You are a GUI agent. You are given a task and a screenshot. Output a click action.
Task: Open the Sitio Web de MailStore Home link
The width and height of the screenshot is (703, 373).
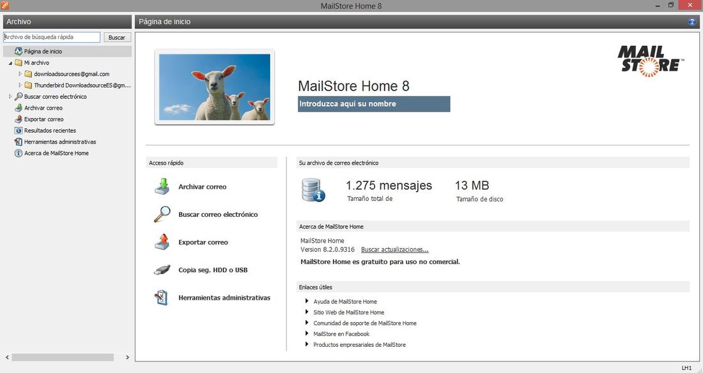coord(348,312)
